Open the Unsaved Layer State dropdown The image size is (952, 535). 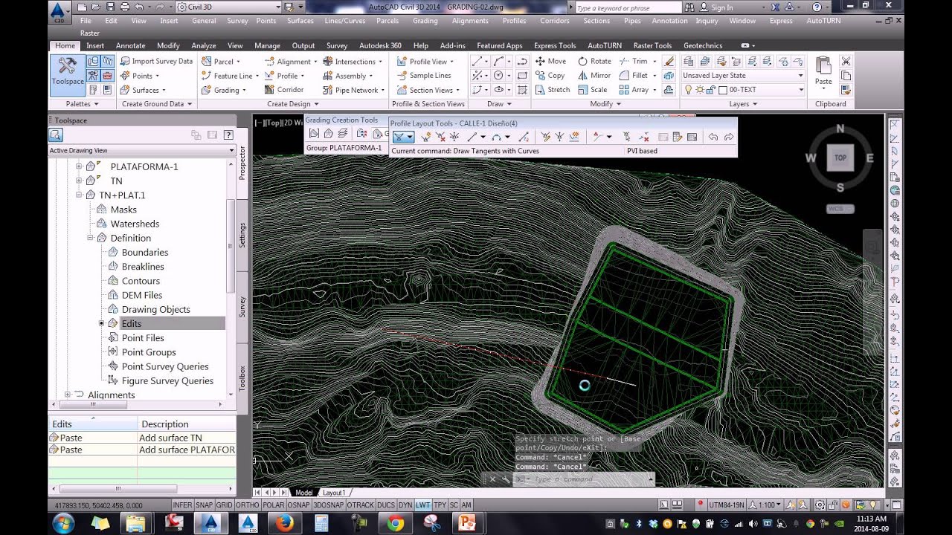coord(743,75)
